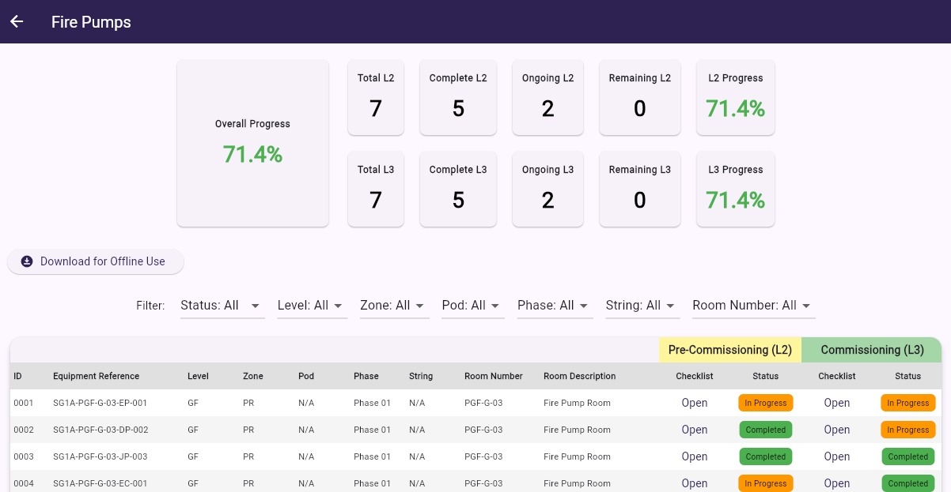The width and height of the screenshot is (951, 492).
Task: Click L3 In Progress status for 0002
Action: pos(908,430)
